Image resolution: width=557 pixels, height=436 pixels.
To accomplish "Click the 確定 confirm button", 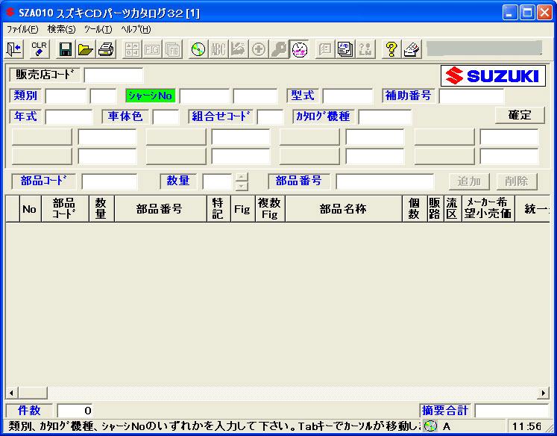I will click(x=520, y=115).
